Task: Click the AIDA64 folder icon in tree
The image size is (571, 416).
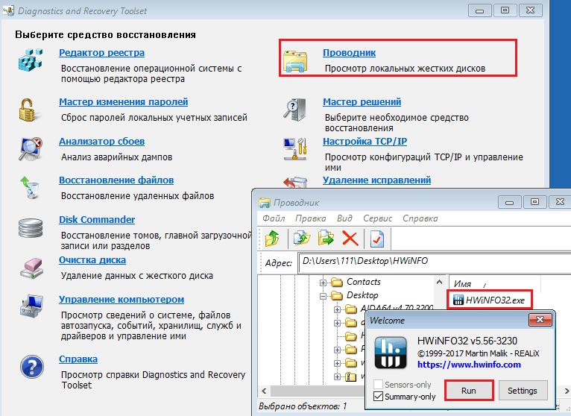Action: pos(350,309)
